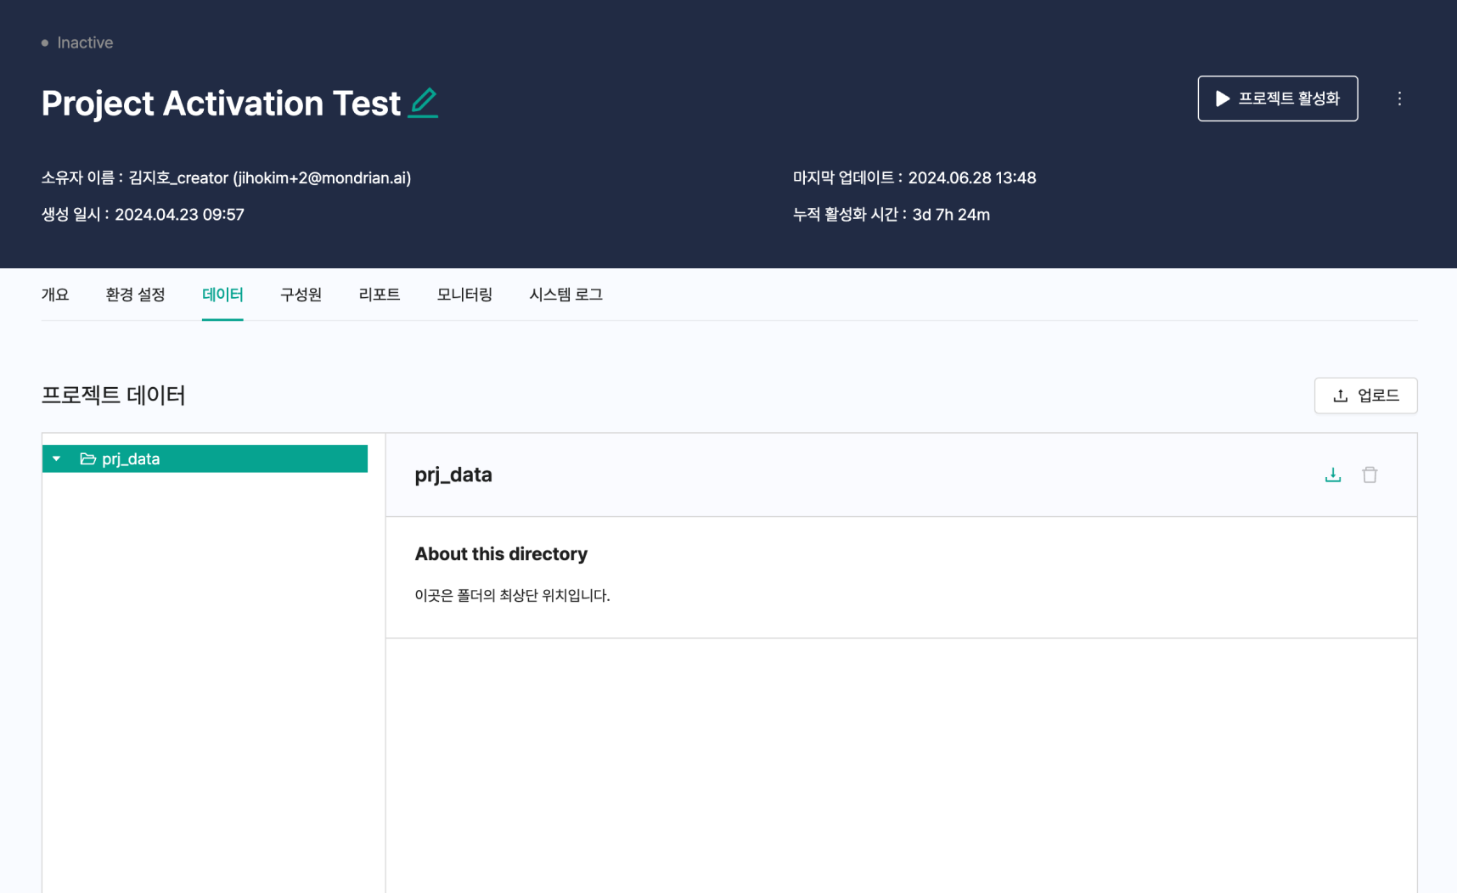Click the Inactive status indicator

click(77, 42)
